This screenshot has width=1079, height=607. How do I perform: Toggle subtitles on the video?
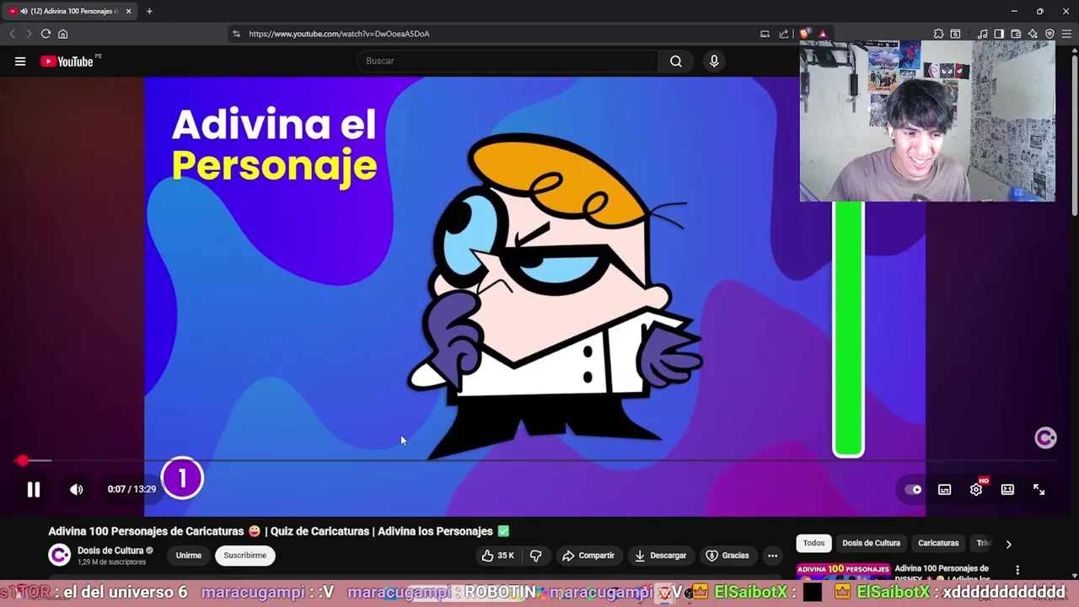pyautogui.click(x=944, y=489)
